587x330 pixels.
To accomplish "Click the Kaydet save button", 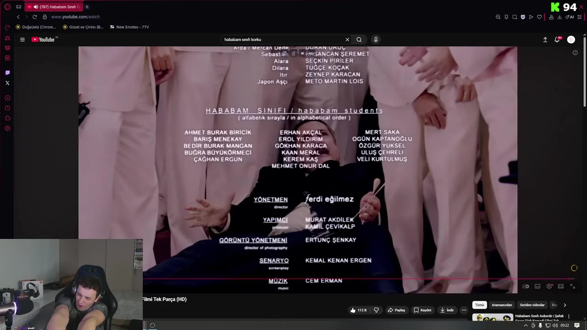I will [x=422, y=310].
